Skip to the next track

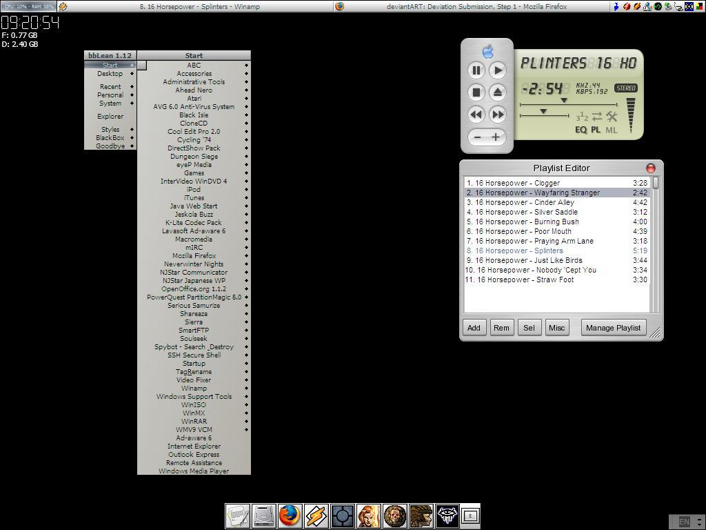498,115
